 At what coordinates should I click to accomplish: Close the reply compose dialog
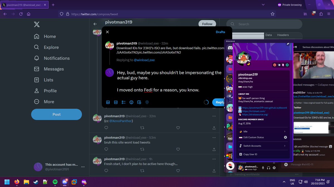coord(107,32)
